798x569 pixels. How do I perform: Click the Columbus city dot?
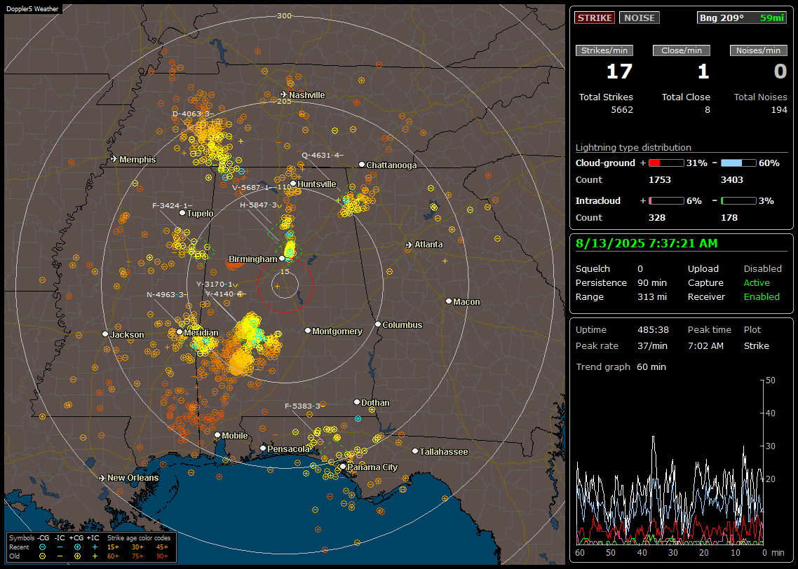click(378, 324)
